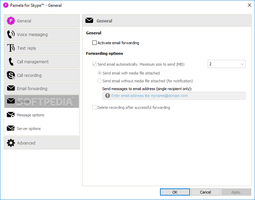
Task: Click the Advanced gear icon
Action: pyautogui.click(x=11, y=143)
